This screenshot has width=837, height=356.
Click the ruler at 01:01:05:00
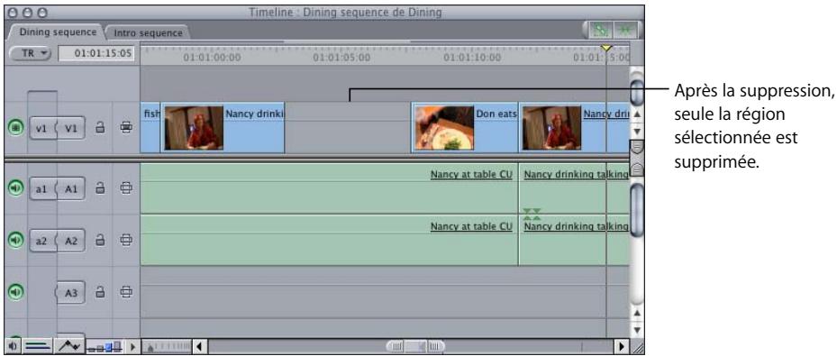pyautogui.click(x=341, y=57)
